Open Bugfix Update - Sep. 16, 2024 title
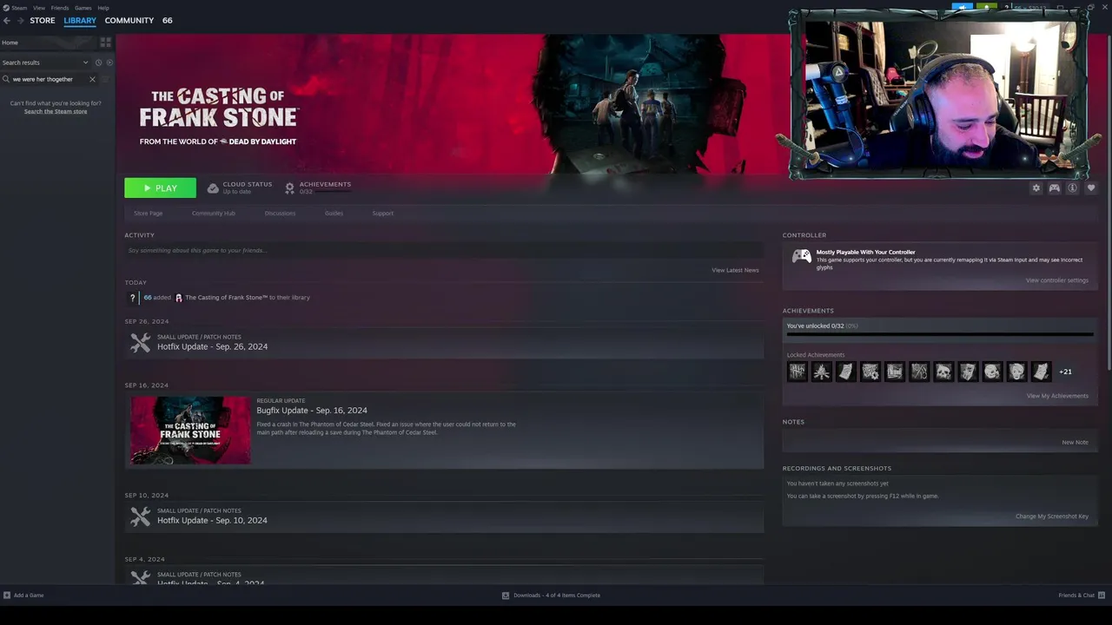The height and width of the screenshot is (625, 1112). [312, 411]
